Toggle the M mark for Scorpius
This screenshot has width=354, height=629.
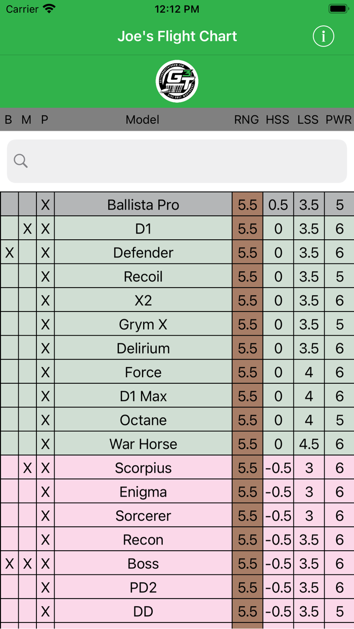click(27, 468)
